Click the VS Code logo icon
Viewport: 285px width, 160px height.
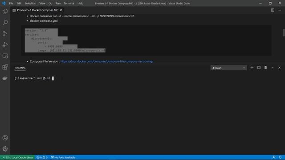pyautogui.click(x=4, y=3)
